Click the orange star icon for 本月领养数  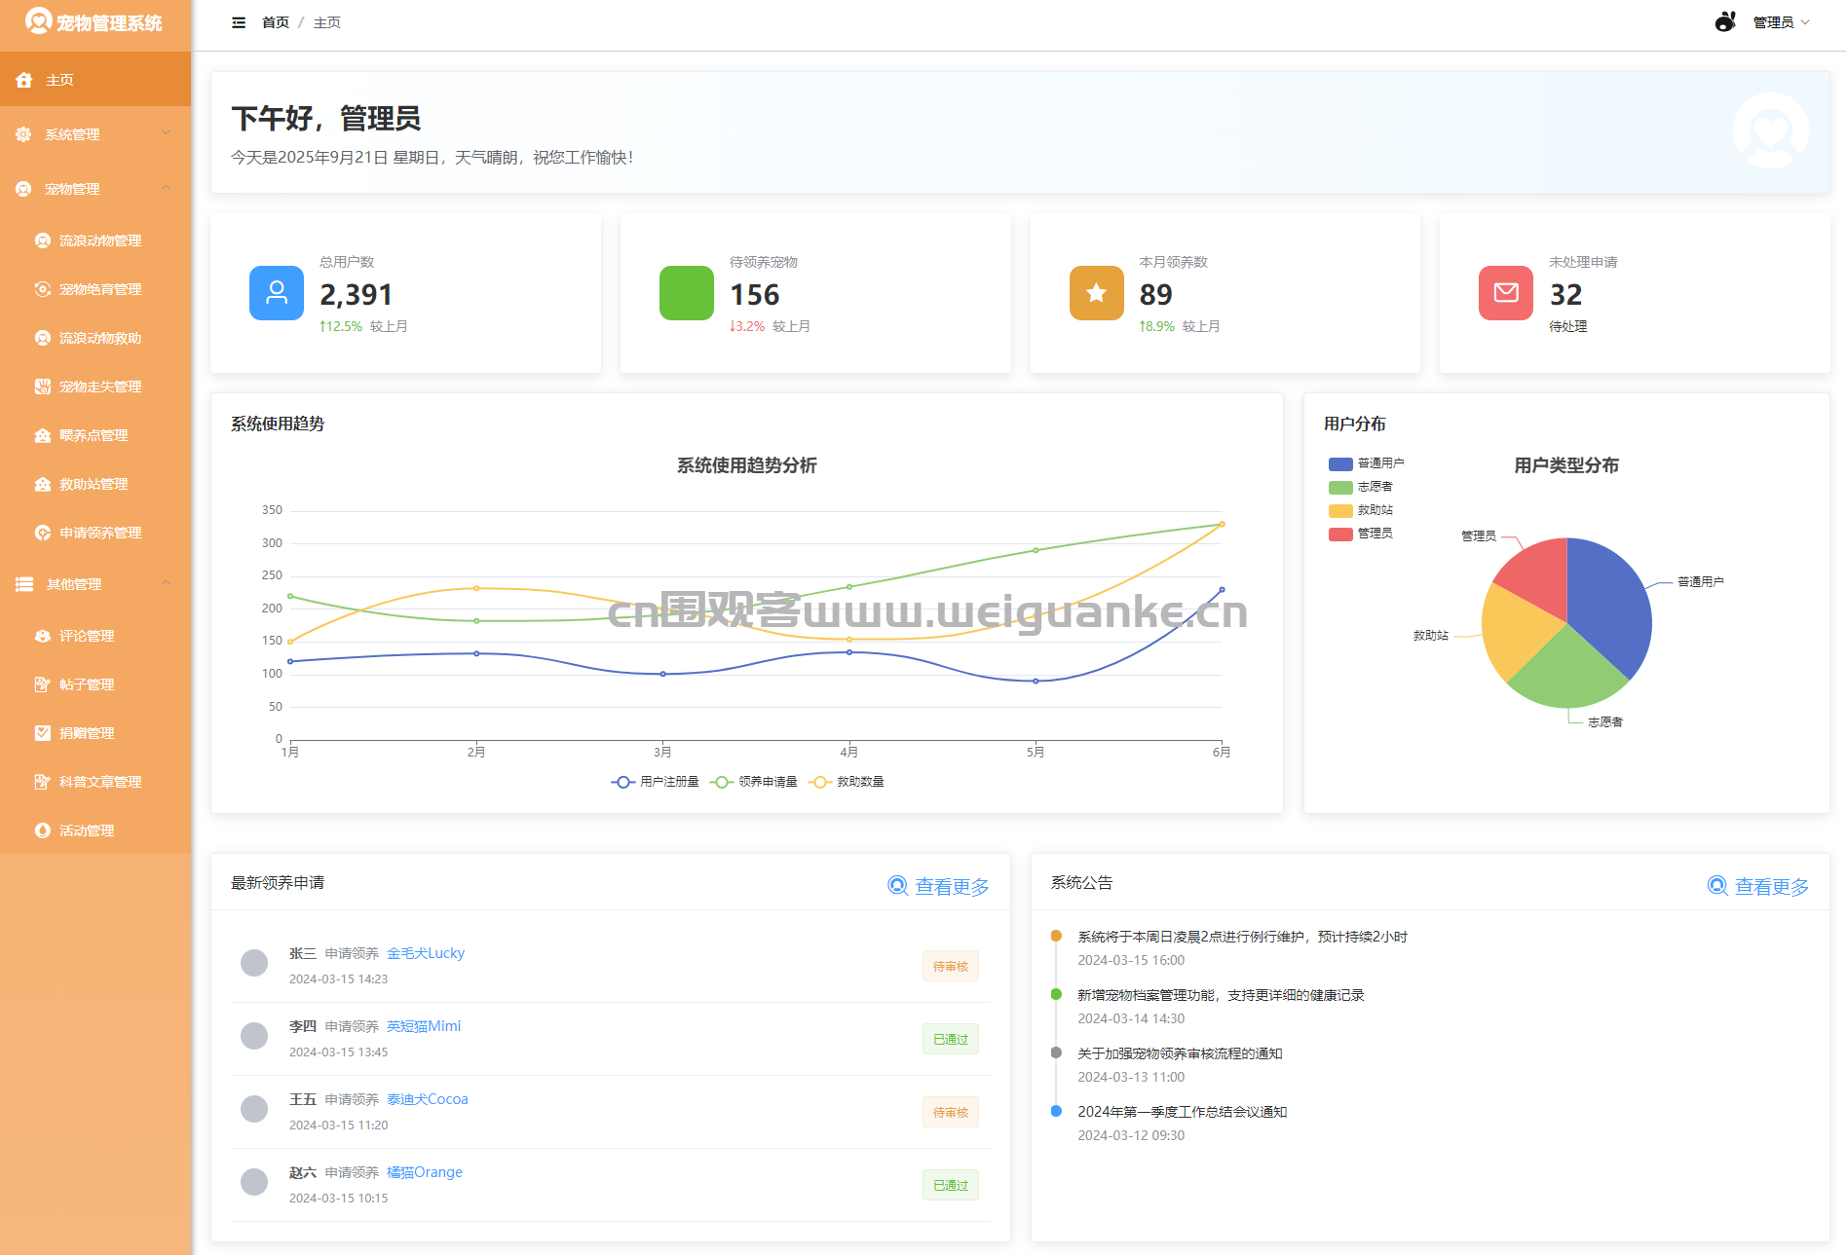tap(1097, 293)
